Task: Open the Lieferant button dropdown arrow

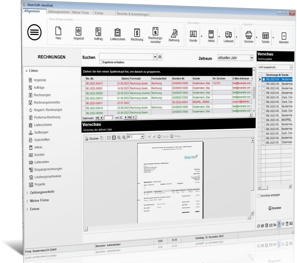Action: coord(236,37)
